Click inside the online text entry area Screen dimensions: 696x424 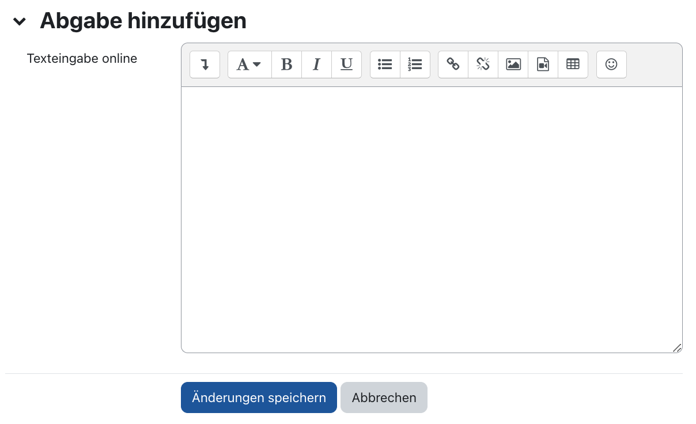(432, 219)
